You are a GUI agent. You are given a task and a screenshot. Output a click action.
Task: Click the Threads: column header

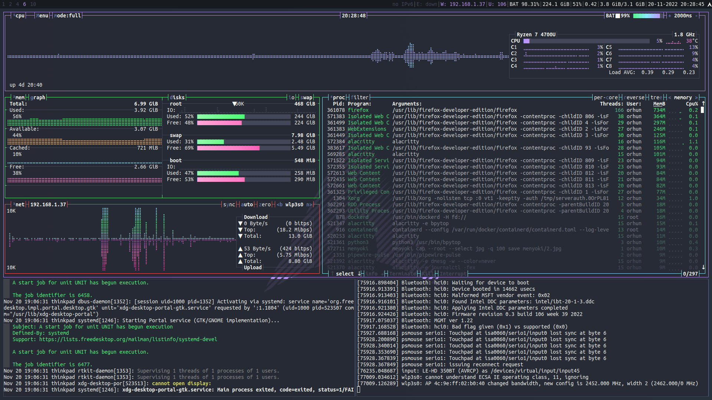point(612,104)
